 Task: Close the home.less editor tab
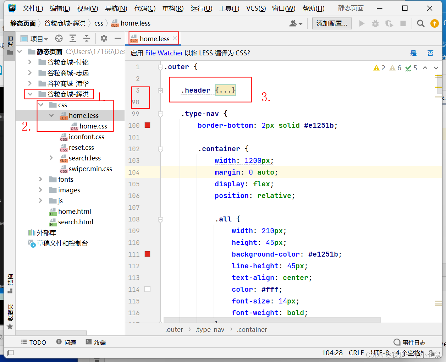point(175,38)
